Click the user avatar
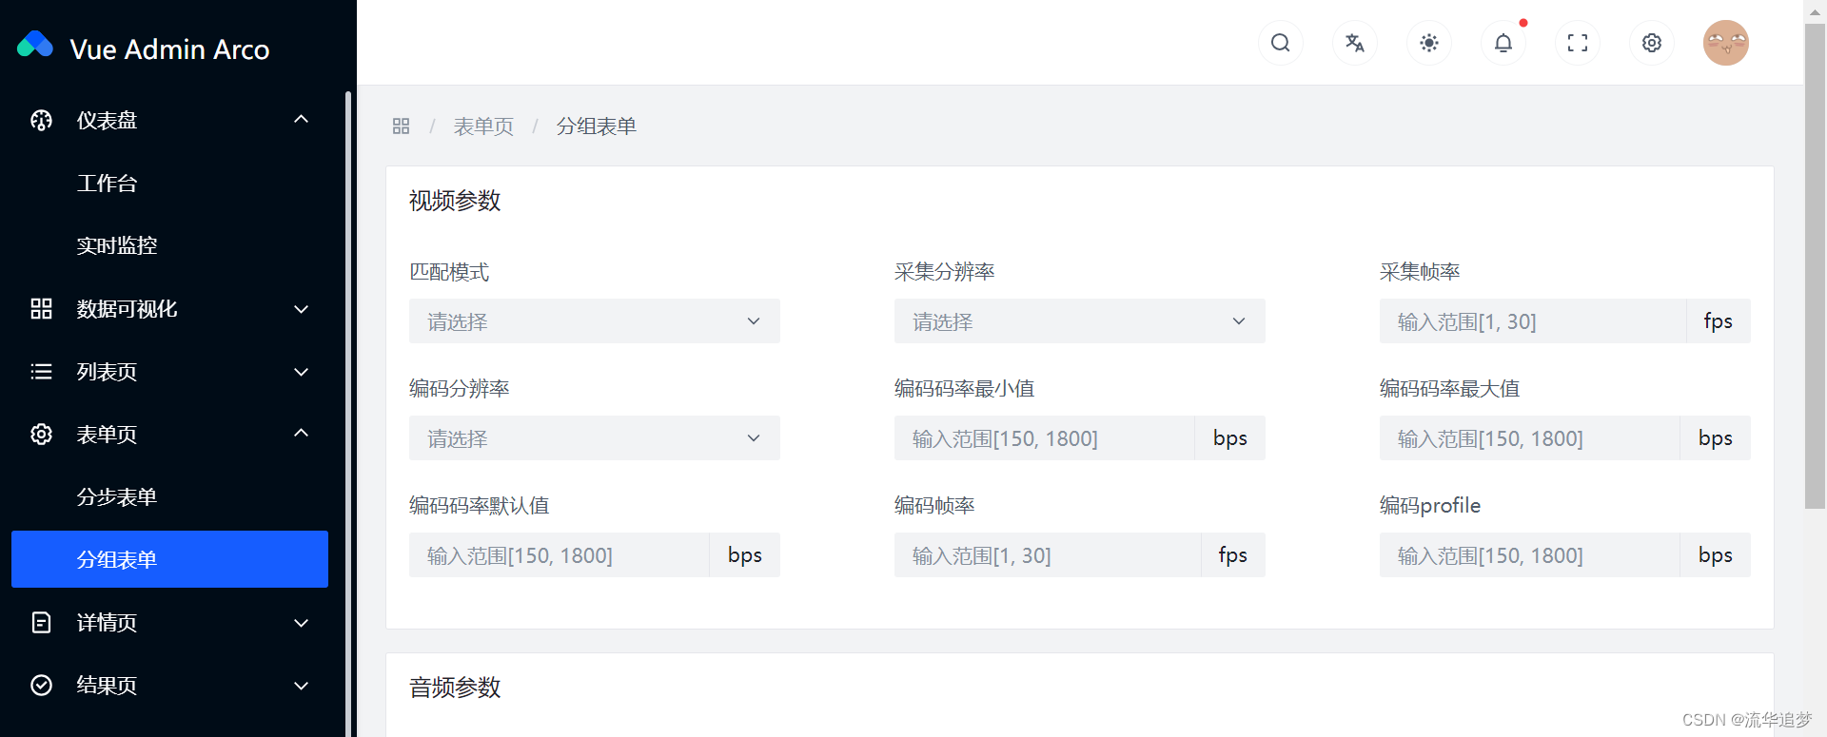Image resolution: width=1827 pixels, height=737 pixels. pyautogui.click(x=1726, y=43)
